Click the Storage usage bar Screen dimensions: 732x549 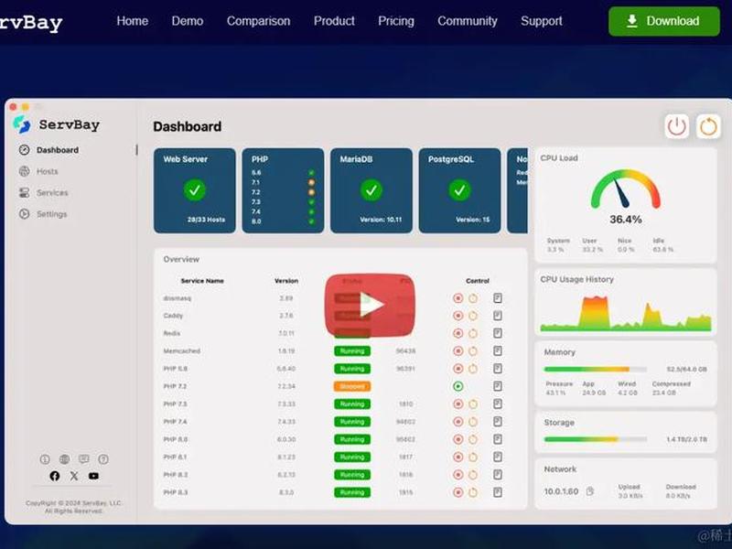pos(596,439)
